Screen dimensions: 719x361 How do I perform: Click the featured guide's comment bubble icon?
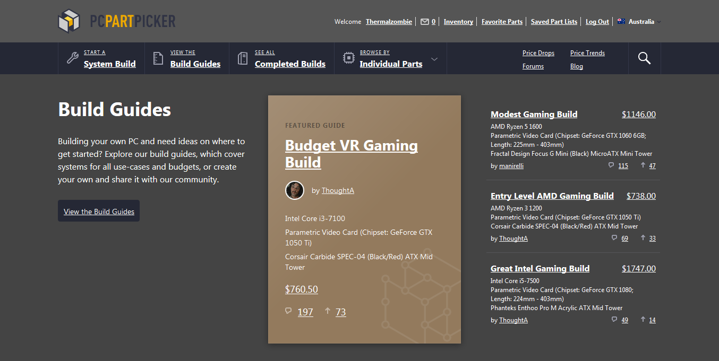coord(288,311)
